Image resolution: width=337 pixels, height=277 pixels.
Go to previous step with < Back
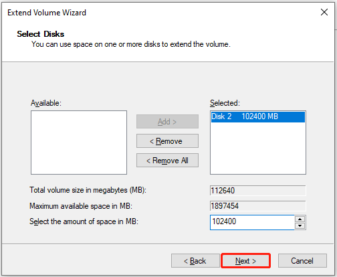click(195, 261)
